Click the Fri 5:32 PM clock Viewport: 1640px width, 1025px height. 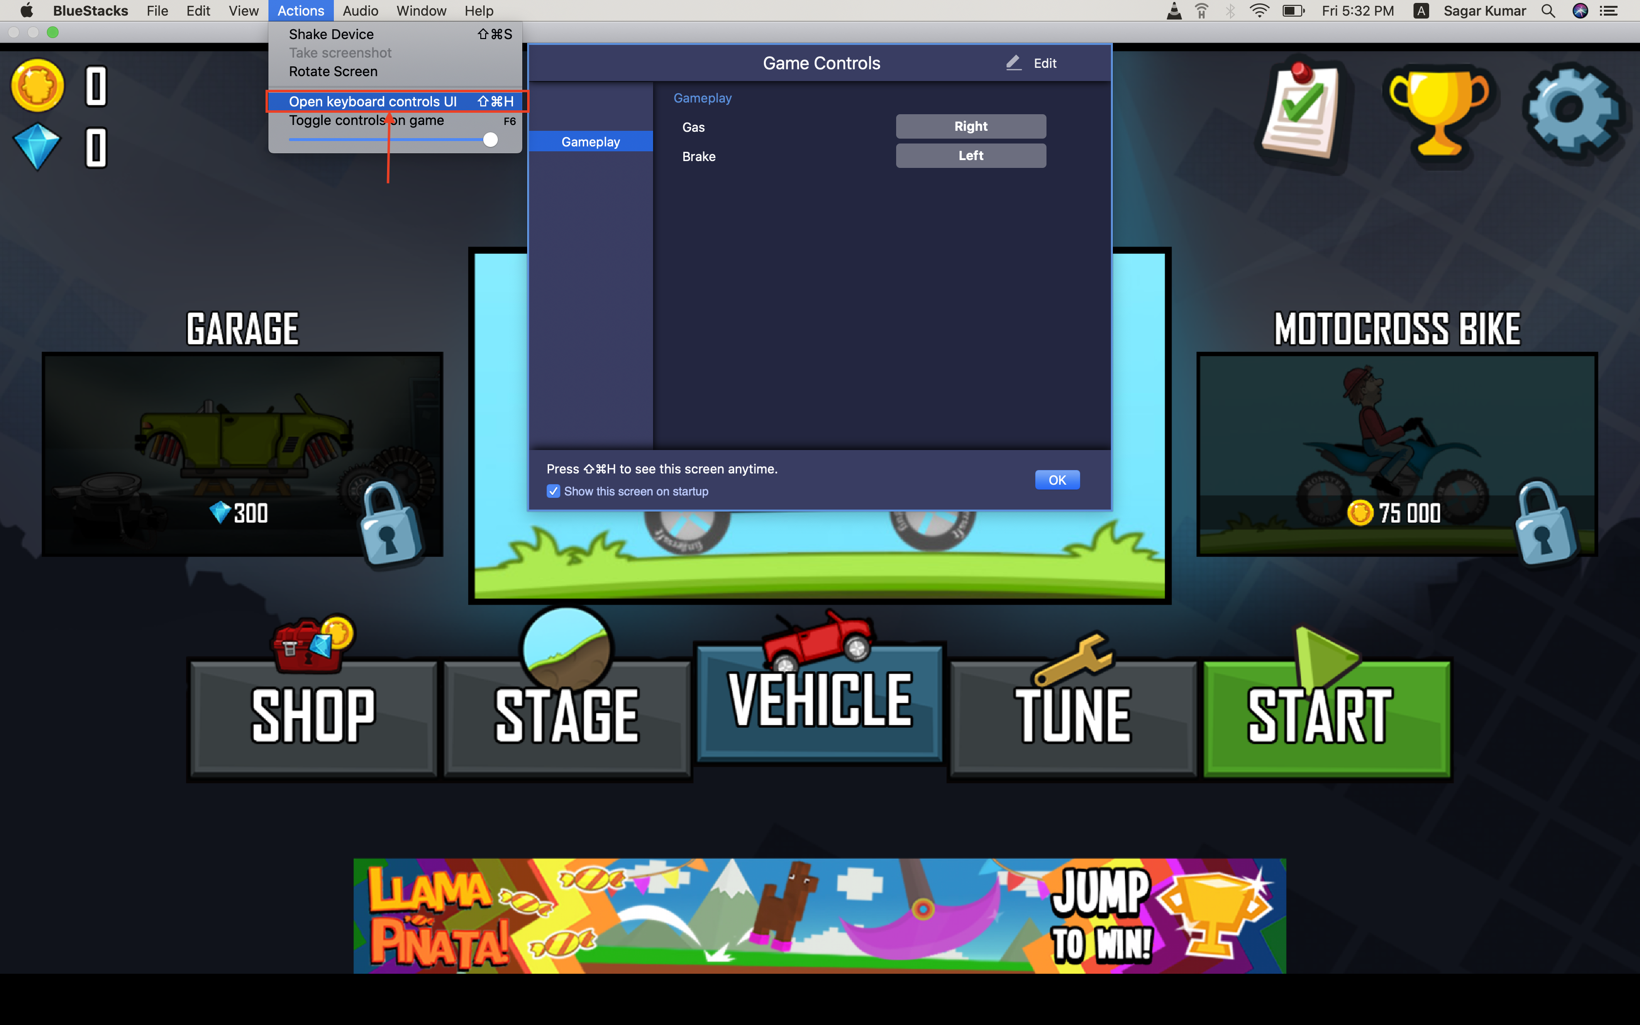pos(1357,11)
